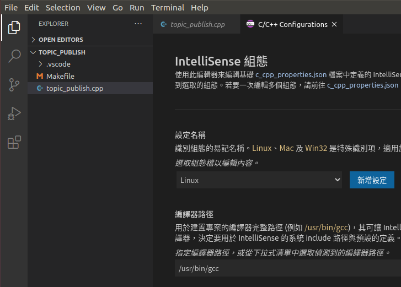Collapse the TOPIC_PUBLISH folder section

point(33,52)
